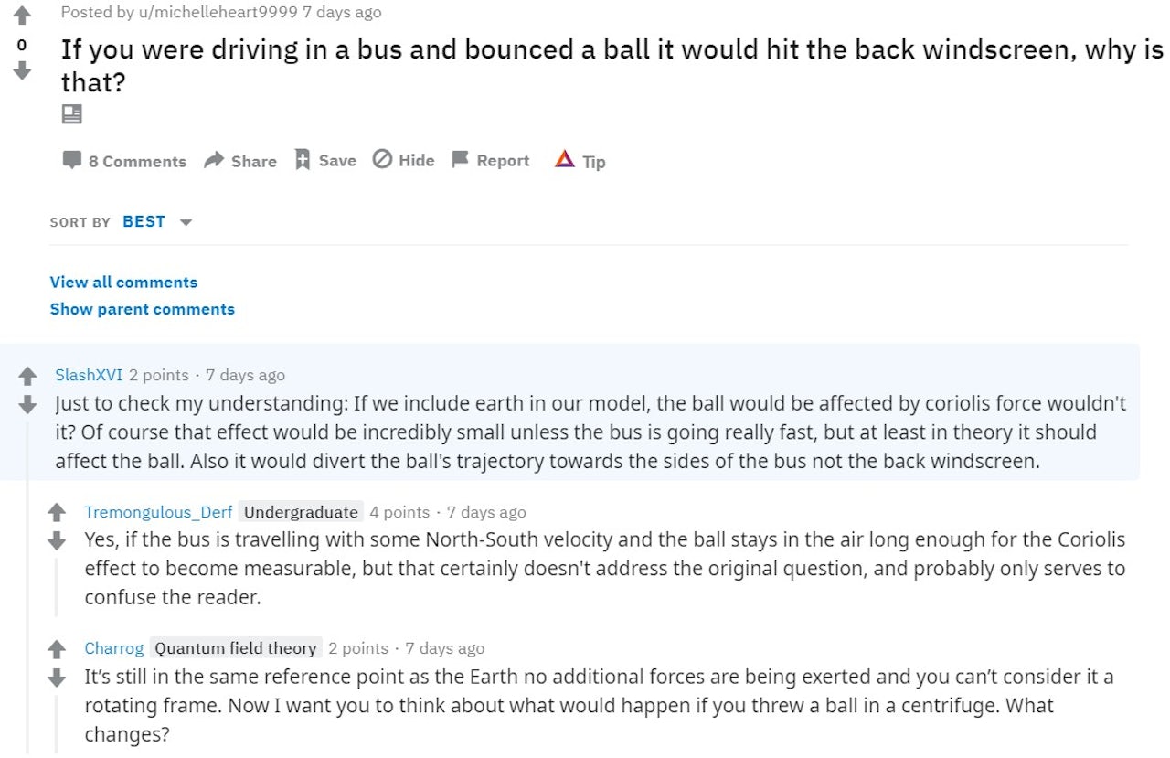Hide this post

click(404, 161)
